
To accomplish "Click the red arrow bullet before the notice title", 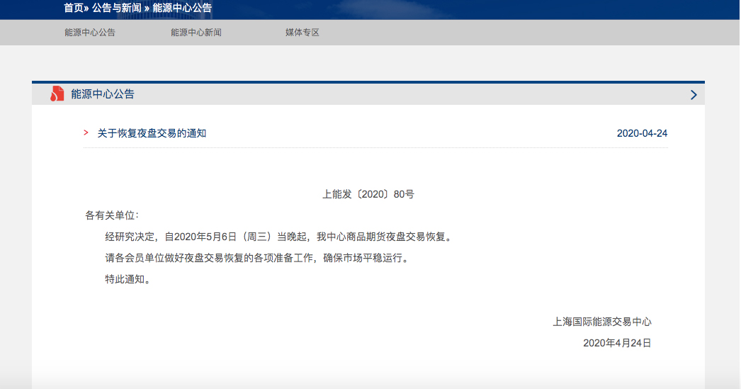I will click(86, 133).
